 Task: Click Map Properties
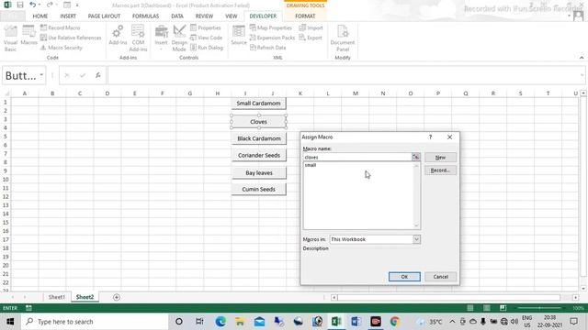pos(271,27)
